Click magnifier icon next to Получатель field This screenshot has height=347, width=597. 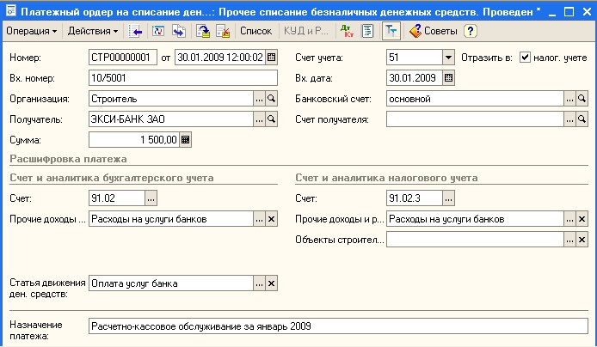click(x=272, y=119)
